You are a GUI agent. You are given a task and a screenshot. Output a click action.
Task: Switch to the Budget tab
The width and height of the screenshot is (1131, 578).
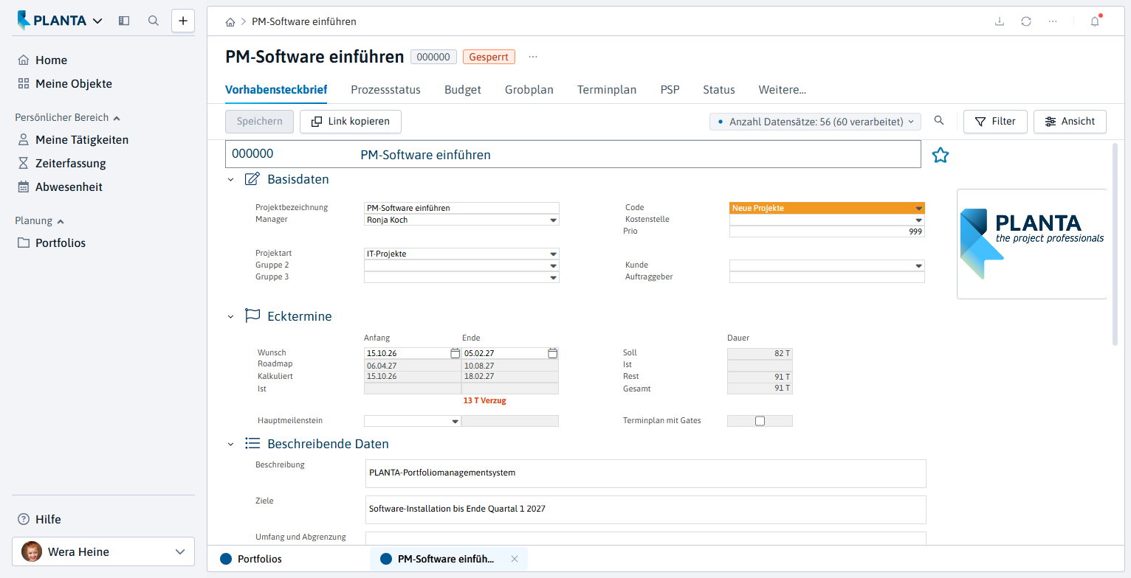pos(463,90)
